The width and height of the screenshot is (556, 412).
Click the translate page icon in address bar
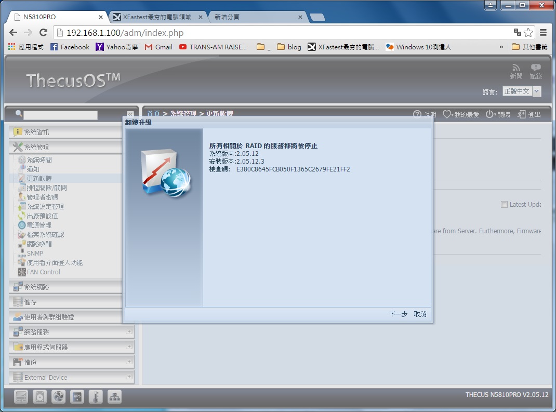(518, 33)
